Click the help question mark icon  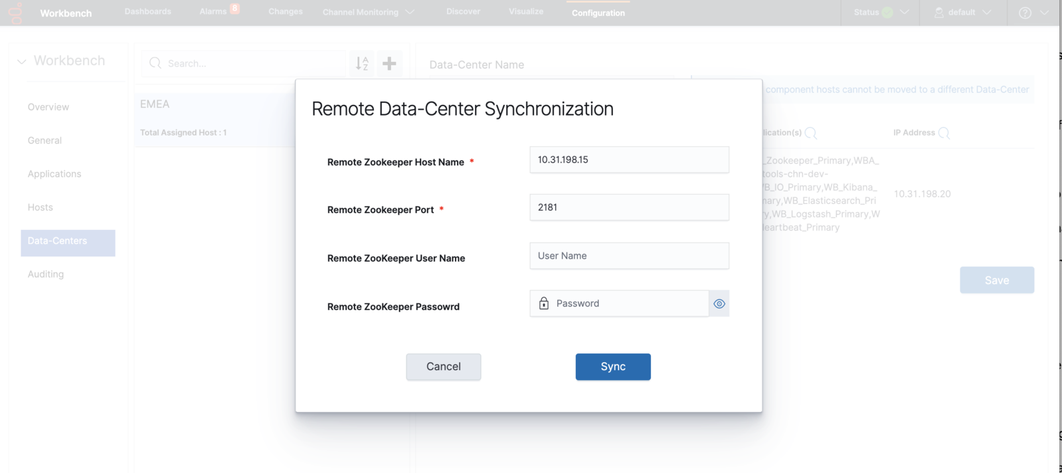coord(1025,13)
